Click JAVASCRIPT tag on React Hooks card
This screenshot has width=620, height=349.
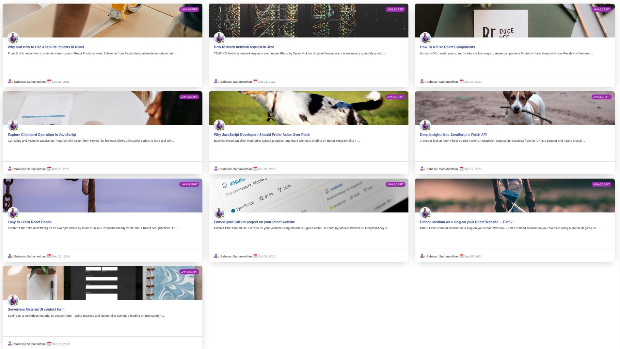click(x=189, y=184)
